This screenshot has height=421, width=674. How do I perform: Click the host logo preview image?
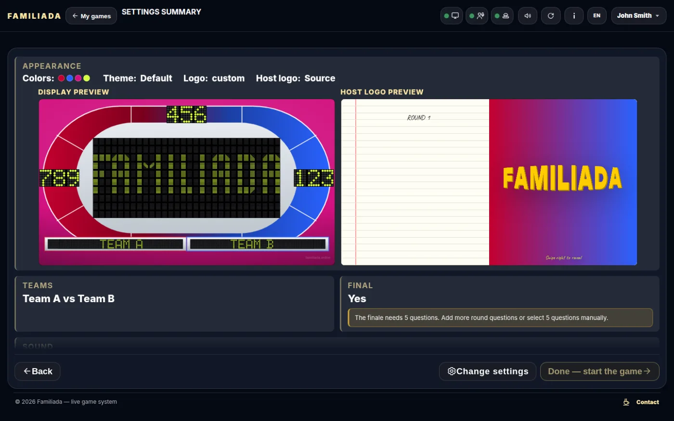click(489, 182)
